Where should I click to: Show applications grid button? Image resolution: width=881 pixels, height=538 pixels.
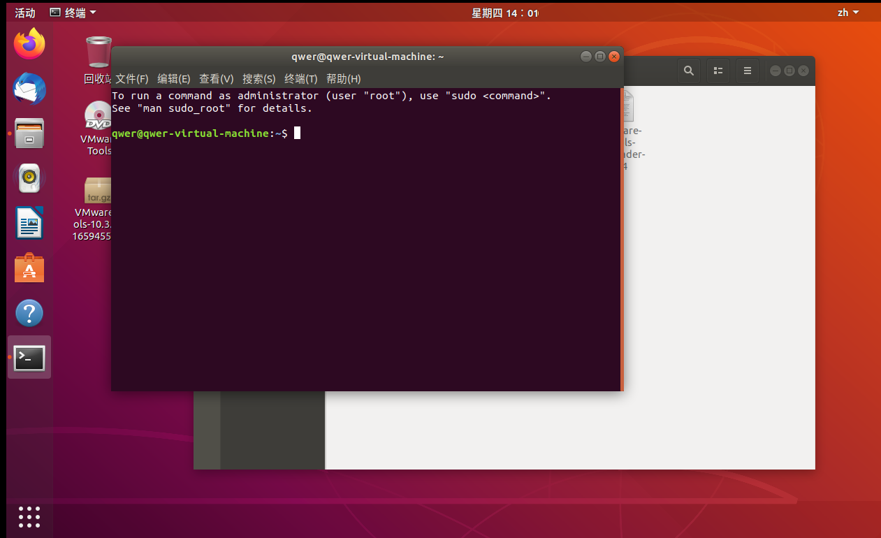[x=29, y=516]
